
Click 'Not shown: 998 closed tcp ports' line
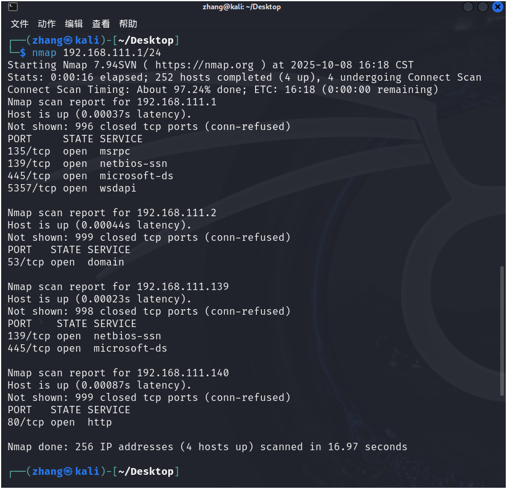(x=149, y=311)
